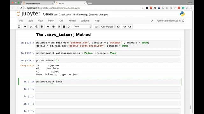Screen dimensions: 204x114
Task: Click the site info icon beside the URL
Action: click(25, 8)
